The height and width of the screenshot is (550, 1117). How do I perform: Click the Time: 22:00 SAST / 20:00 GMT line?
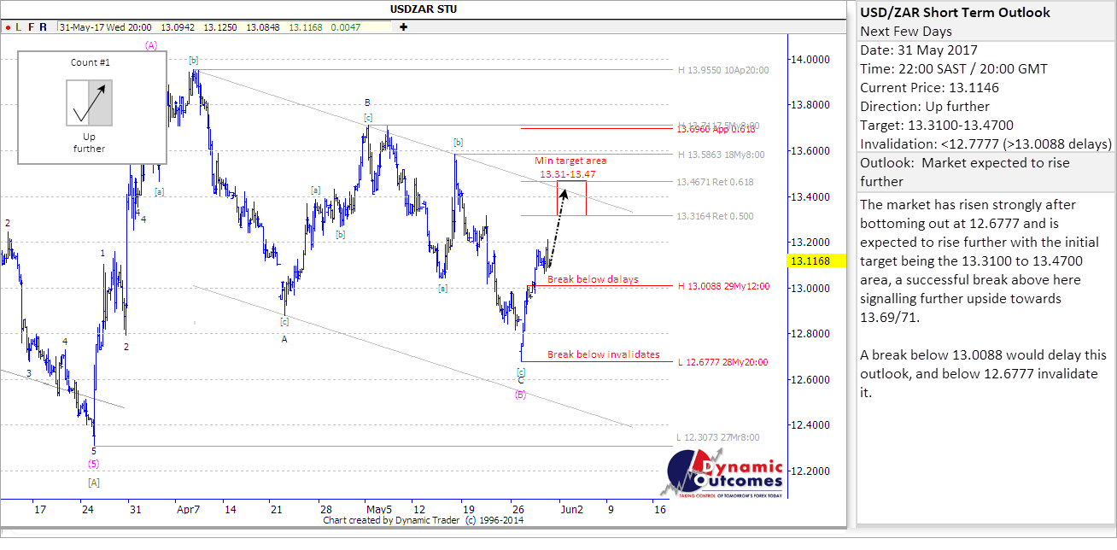pos(954,69)
